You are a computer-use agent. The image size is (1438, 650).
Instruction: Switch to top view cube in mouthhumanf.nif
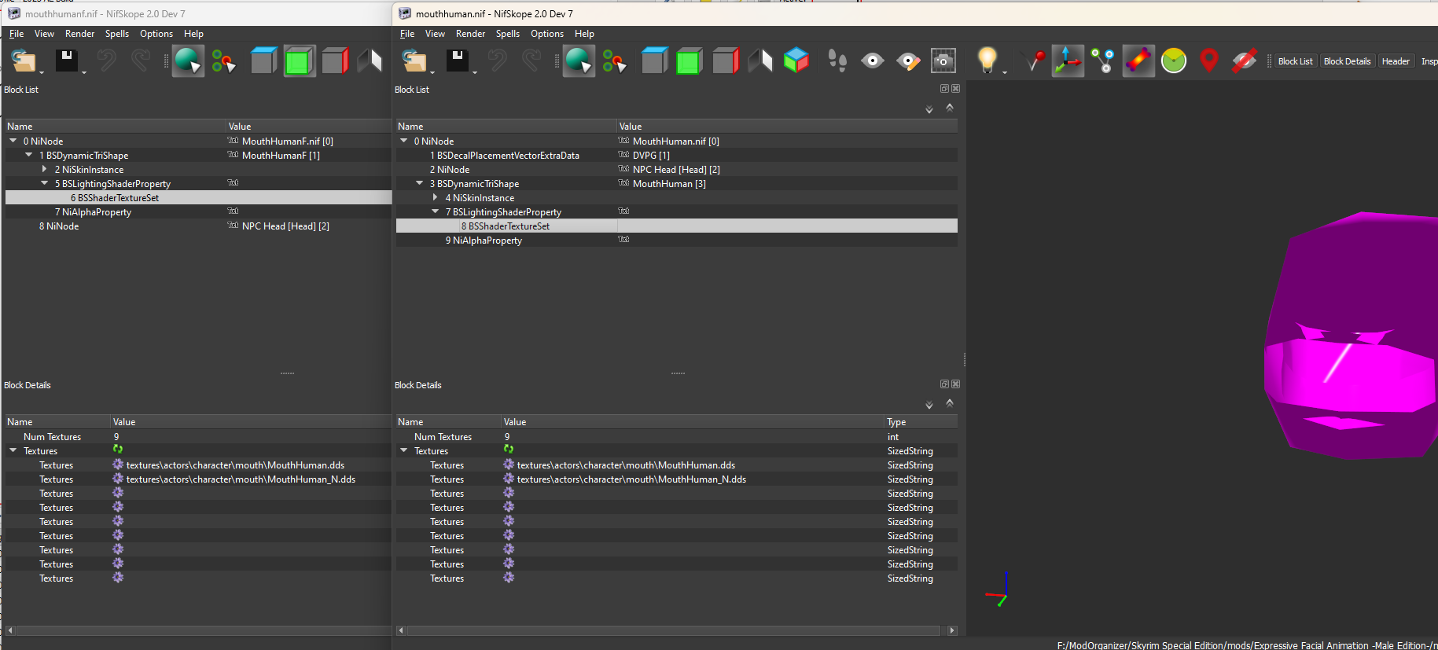point(263,61)
